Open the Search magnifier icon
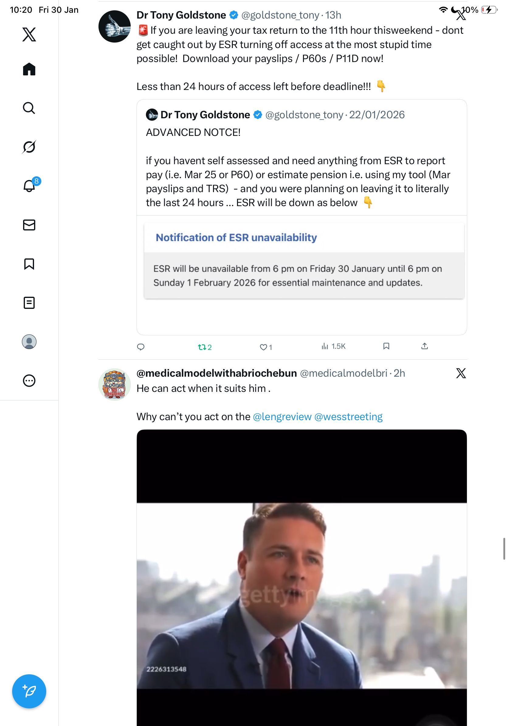Image resolution: width=507 pixels, height=726 pixels. coord(29,108)
